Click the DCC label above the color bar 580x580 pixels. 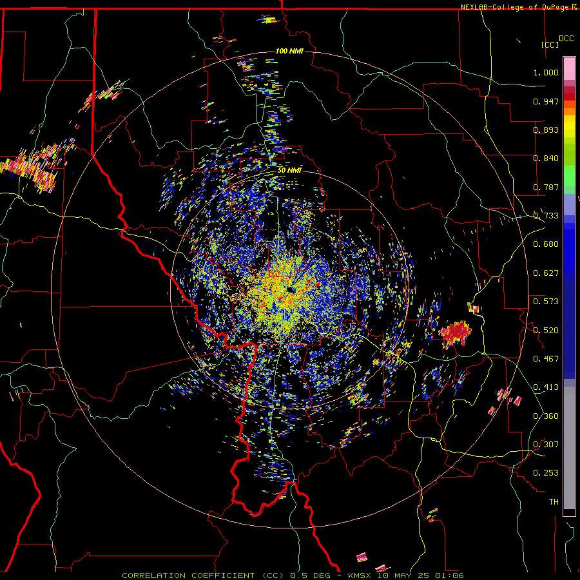pyautogui.click(x=566, y=39)
